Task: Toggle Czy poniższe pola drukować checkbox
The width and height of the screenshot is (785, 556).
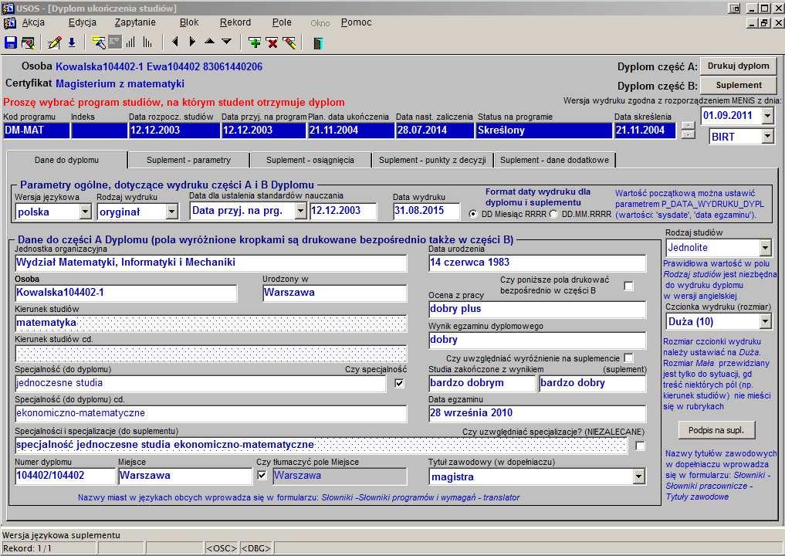Action: click(628, 286)
